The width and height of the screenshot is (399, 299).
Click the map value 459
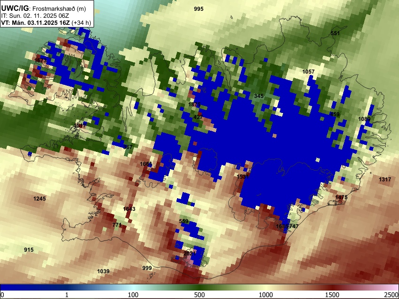click(x=335, y=114)
